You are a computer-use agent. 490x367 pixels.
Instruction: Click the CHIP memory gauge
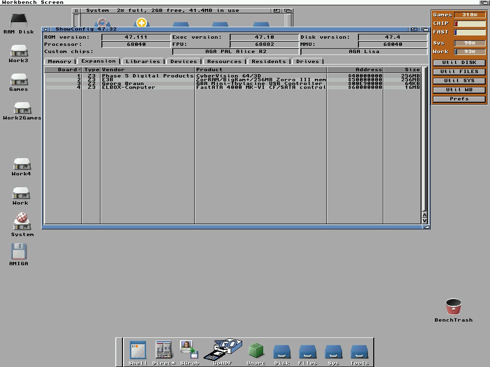click(470, 23)
